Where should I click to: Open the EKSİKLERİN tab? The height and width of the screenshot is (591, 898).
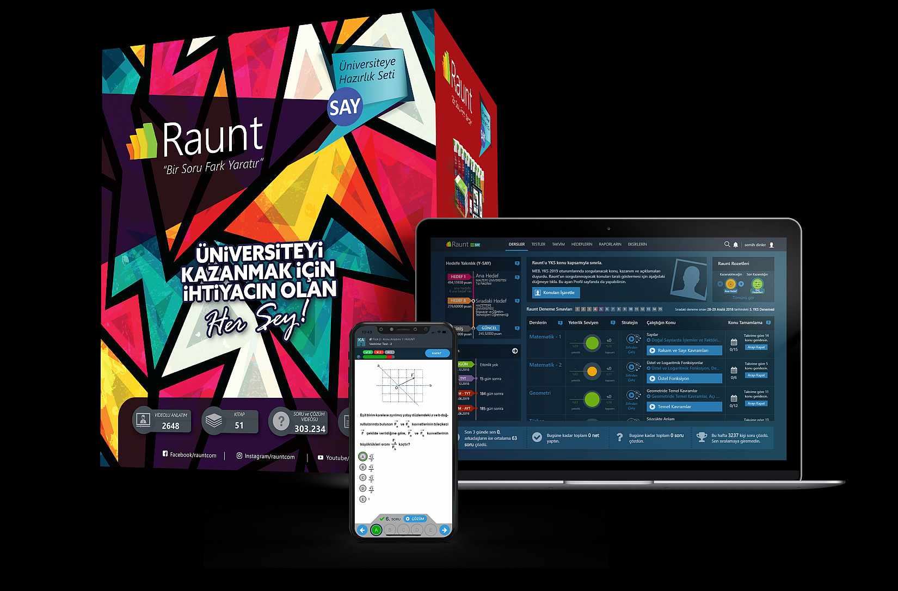[637, 244]
